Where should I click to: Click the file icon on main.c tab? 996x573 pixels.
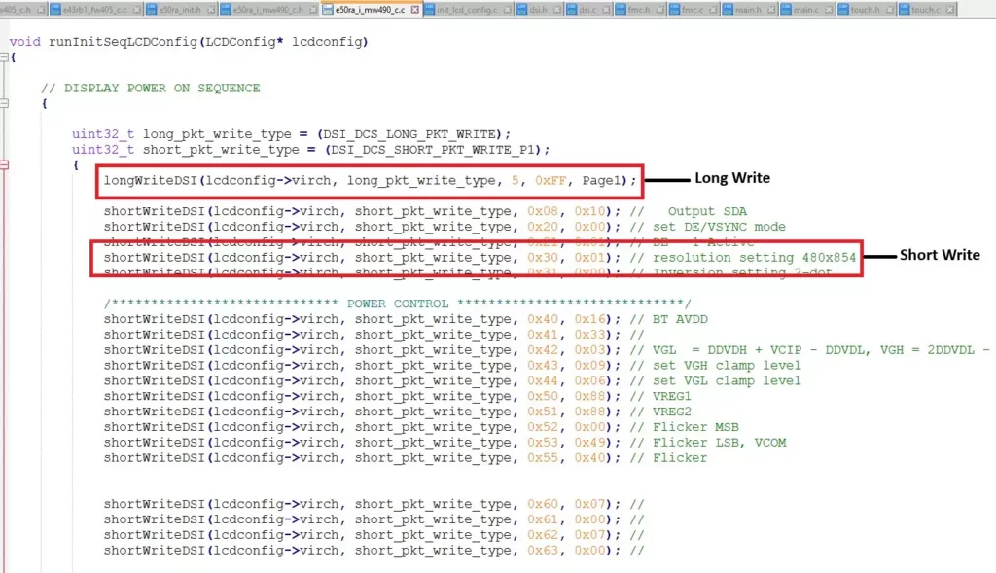[785, 10]
